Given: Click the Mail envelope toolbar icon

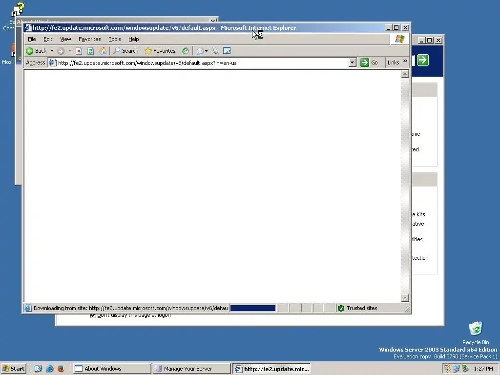Looking at the screenshot, I should pyautogui.click(x=200, y=51).
